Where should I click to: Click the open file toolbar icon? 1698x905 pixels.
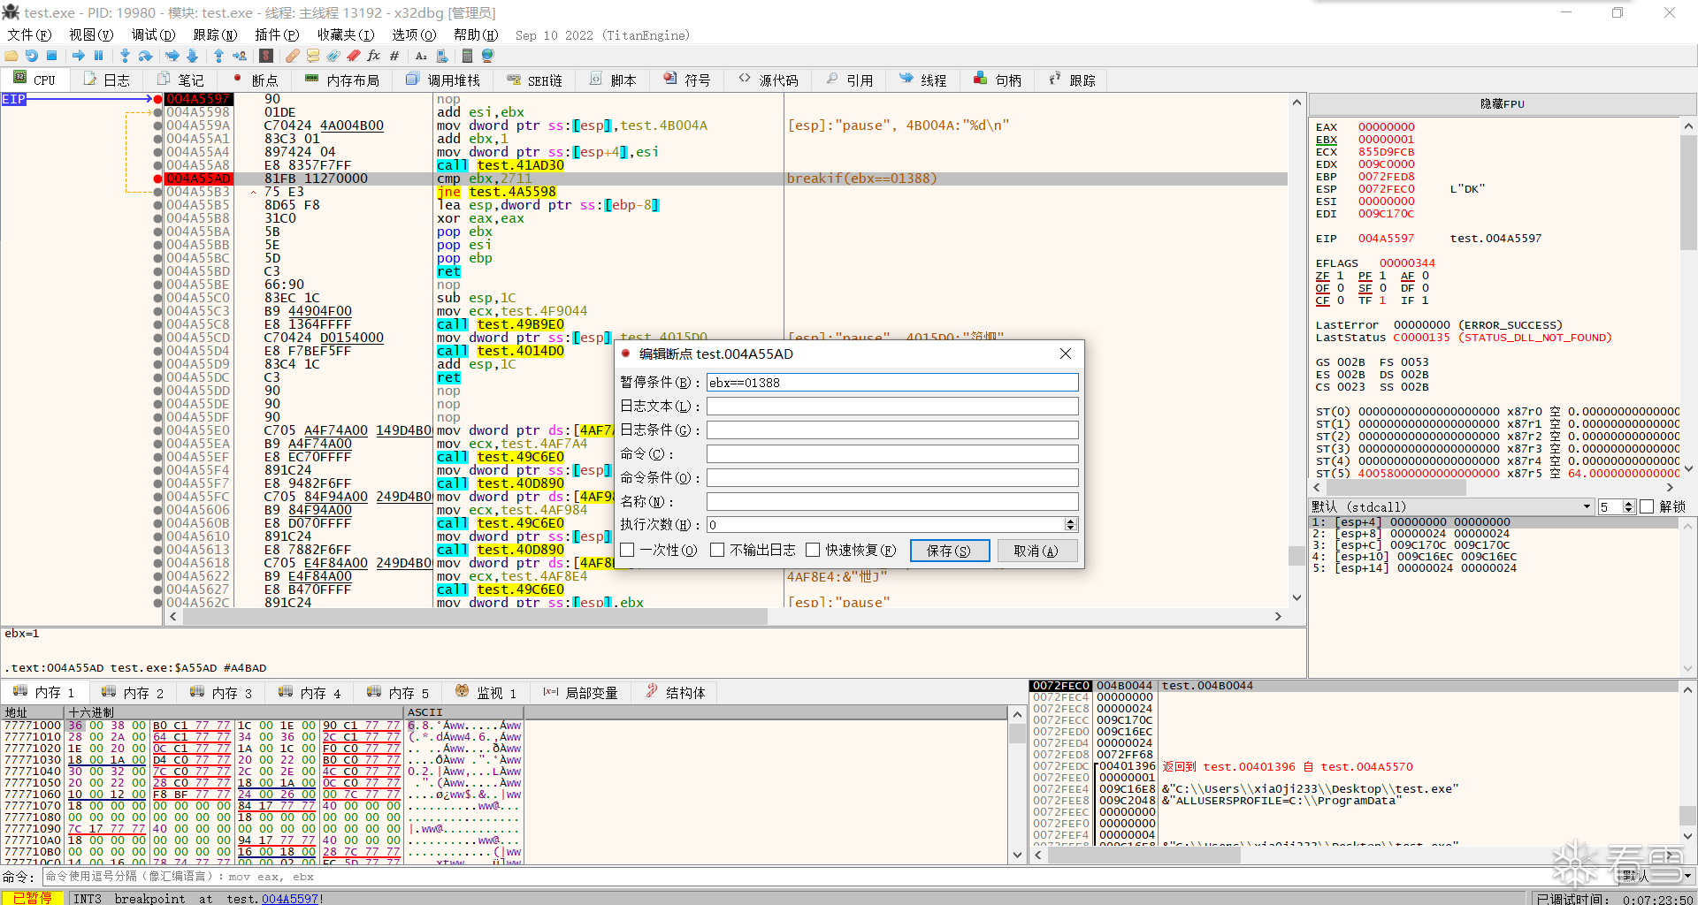(11, 56)
